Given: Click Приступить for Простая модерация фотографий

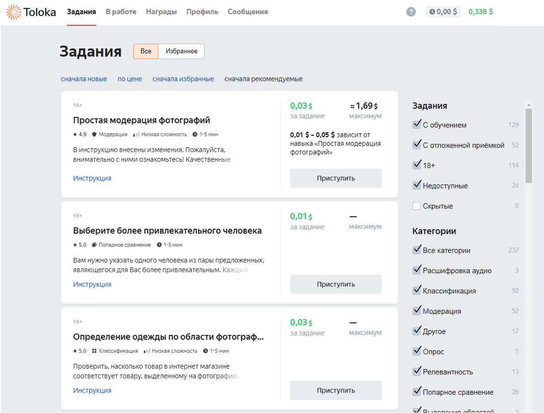Looking at the screenshot, I should pyautogui.click(x=336, y=178).
